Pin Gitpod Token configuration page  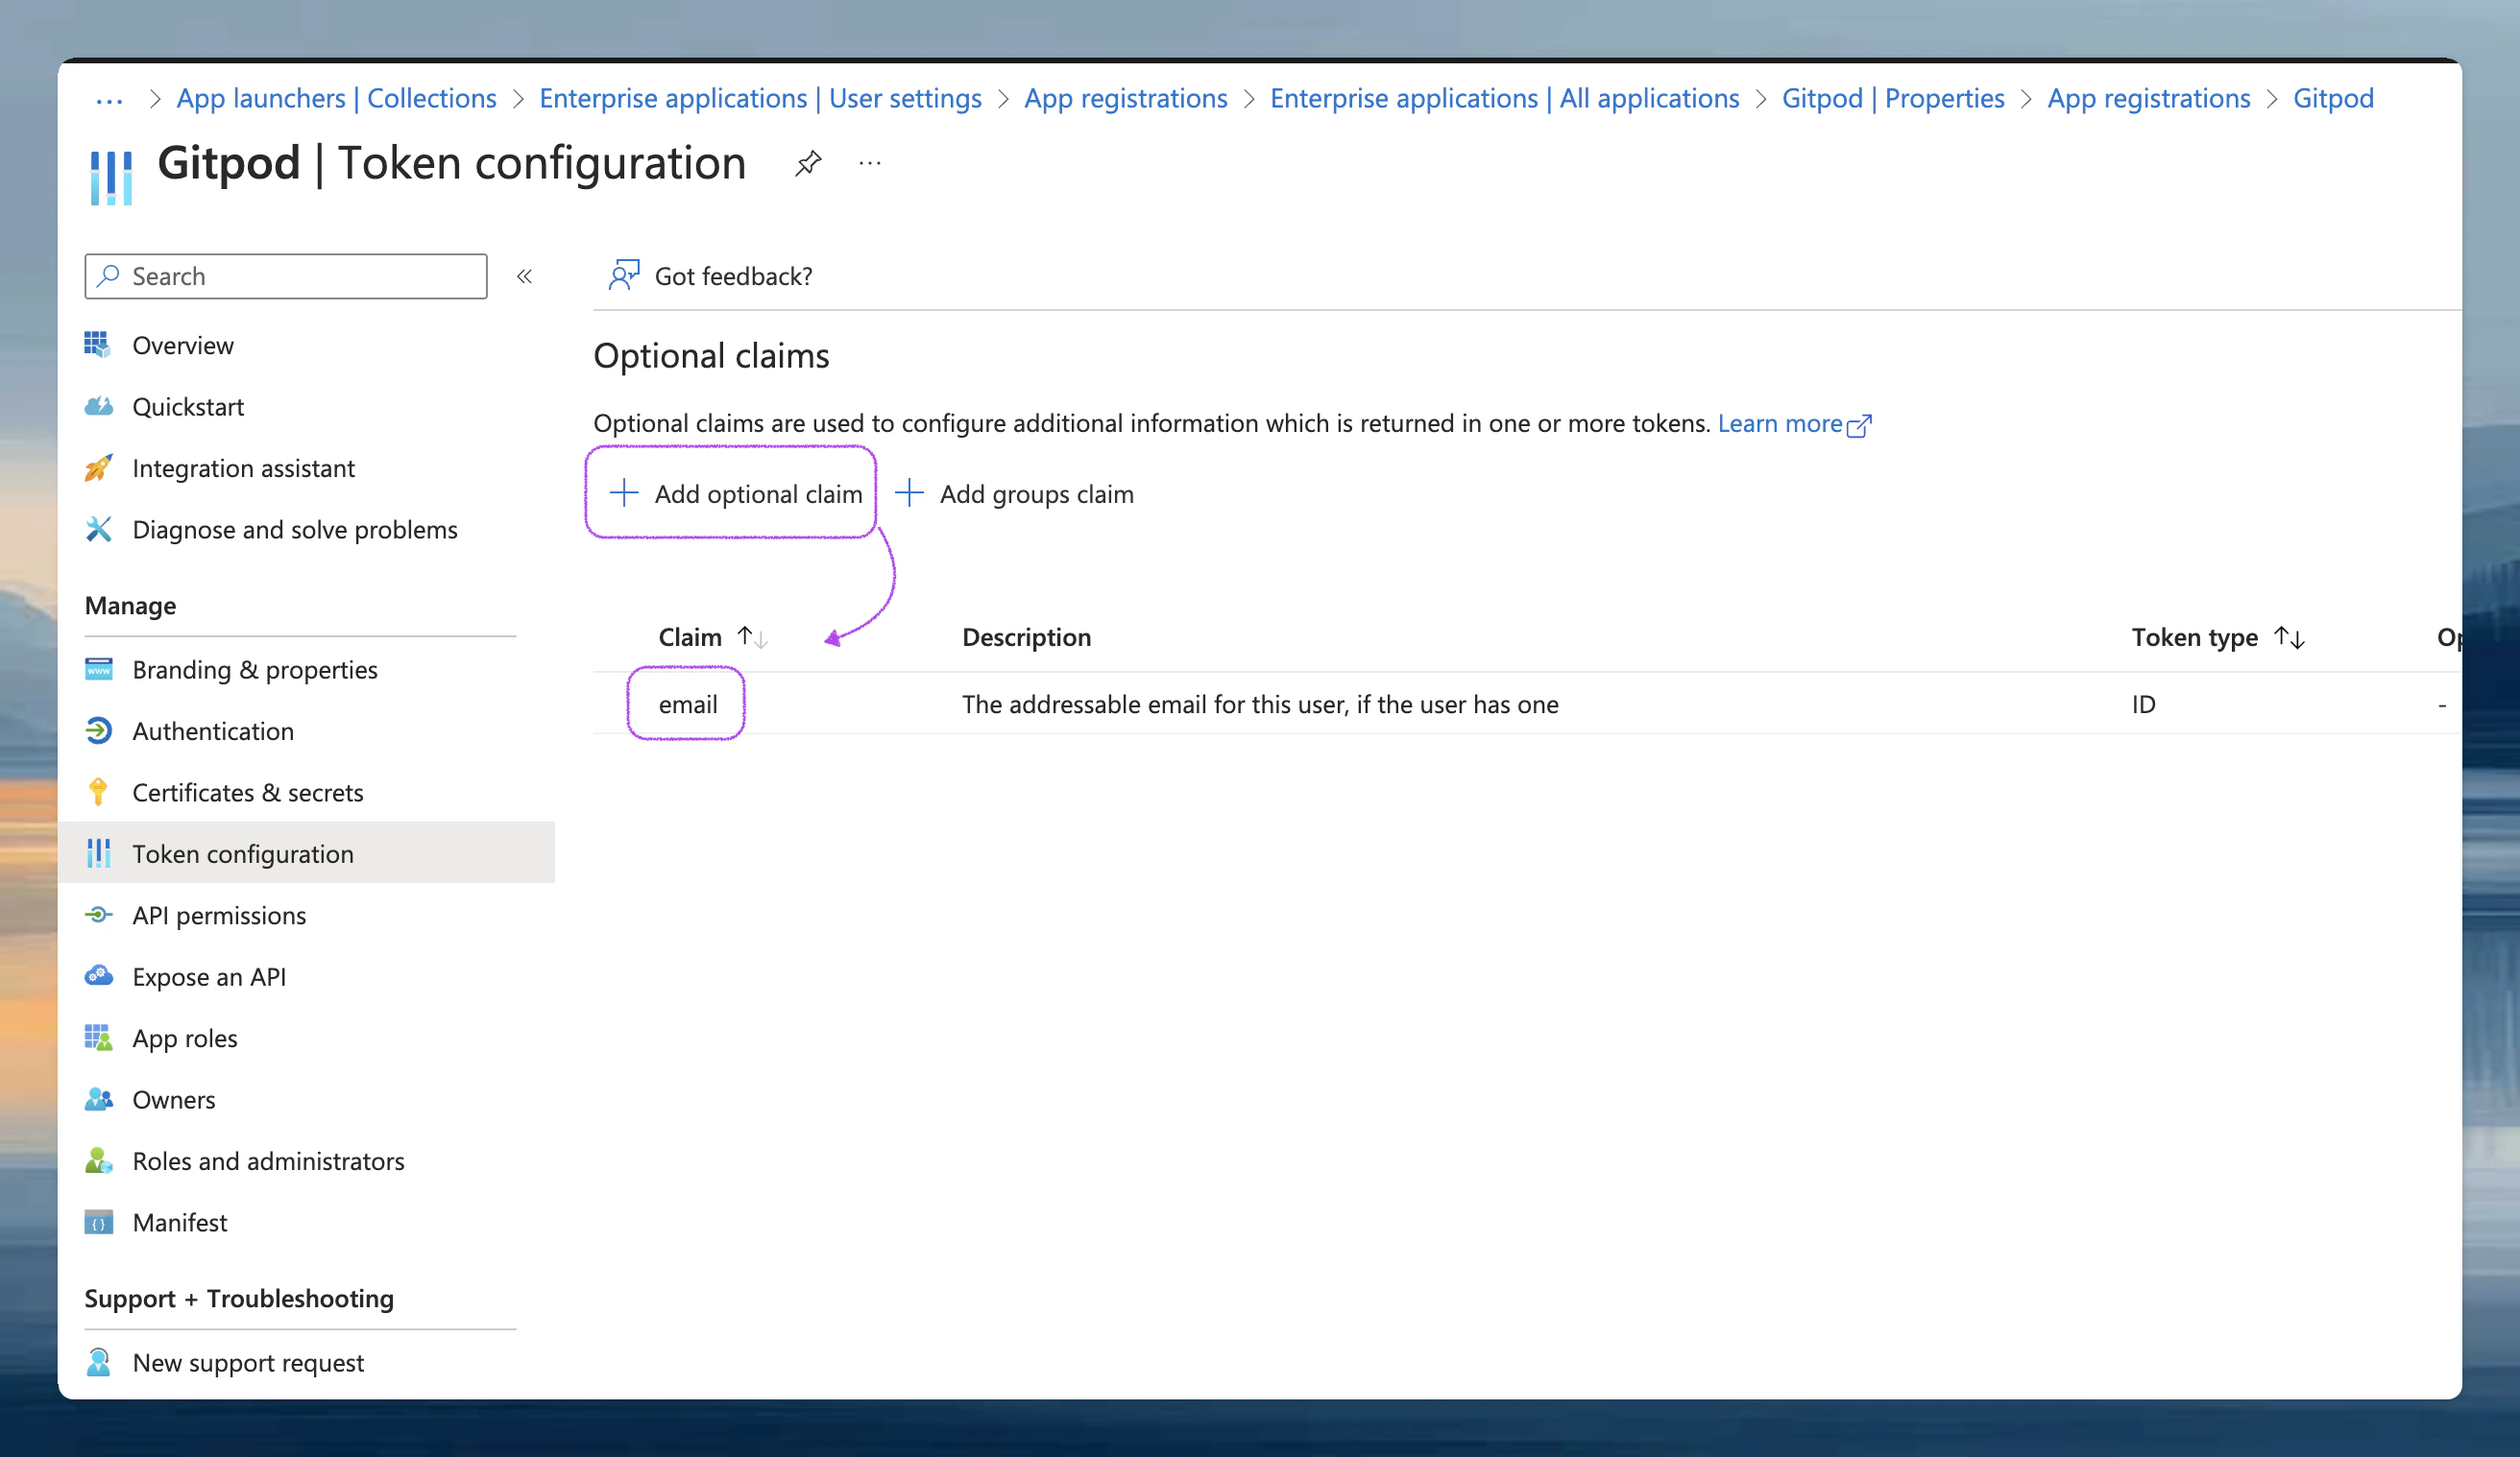pyautogui.click(x=808, y=163)
